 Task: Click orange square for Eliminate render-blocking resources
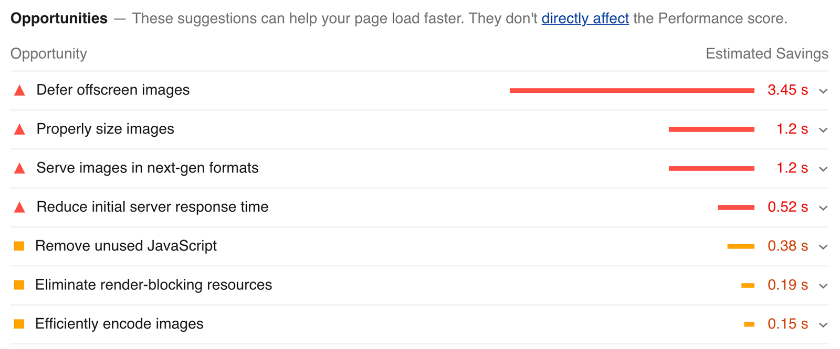[x=19, y=285]
